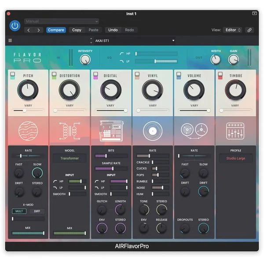Click the tape reels volume icon
This screenshot has width=264, height=264.
coord(194,130)
